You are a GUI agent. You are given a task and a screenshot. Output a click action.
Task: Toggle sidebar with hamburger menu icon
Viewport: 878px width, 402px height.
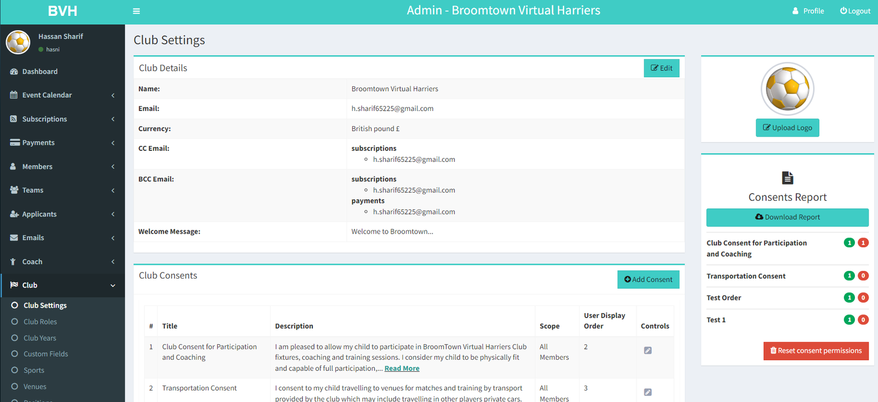[x=136, y=11]
